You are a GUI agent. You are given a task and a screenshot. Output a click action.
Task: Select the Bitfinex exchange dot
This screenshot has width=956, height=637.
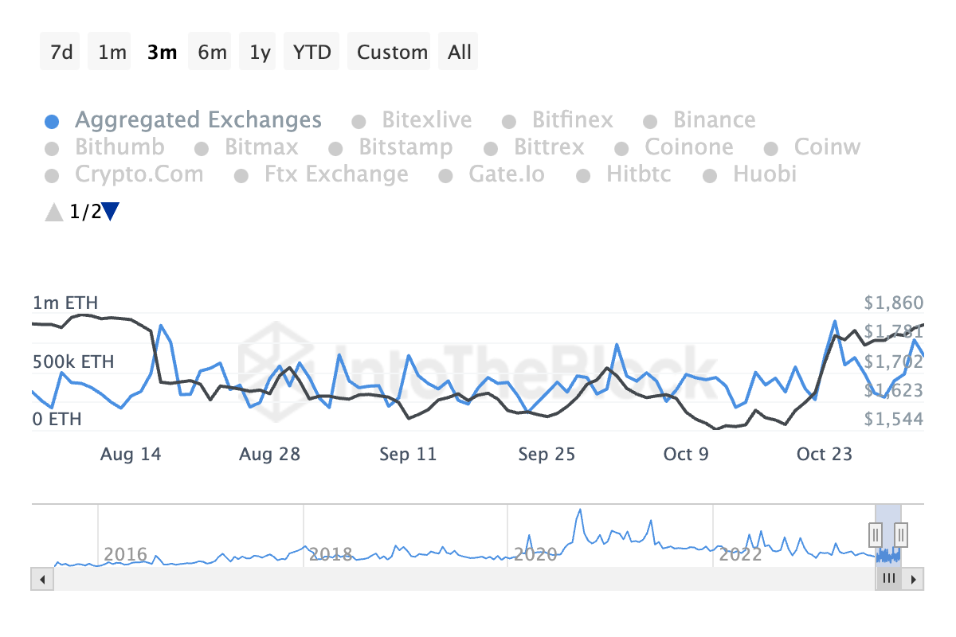pos(507,119)
